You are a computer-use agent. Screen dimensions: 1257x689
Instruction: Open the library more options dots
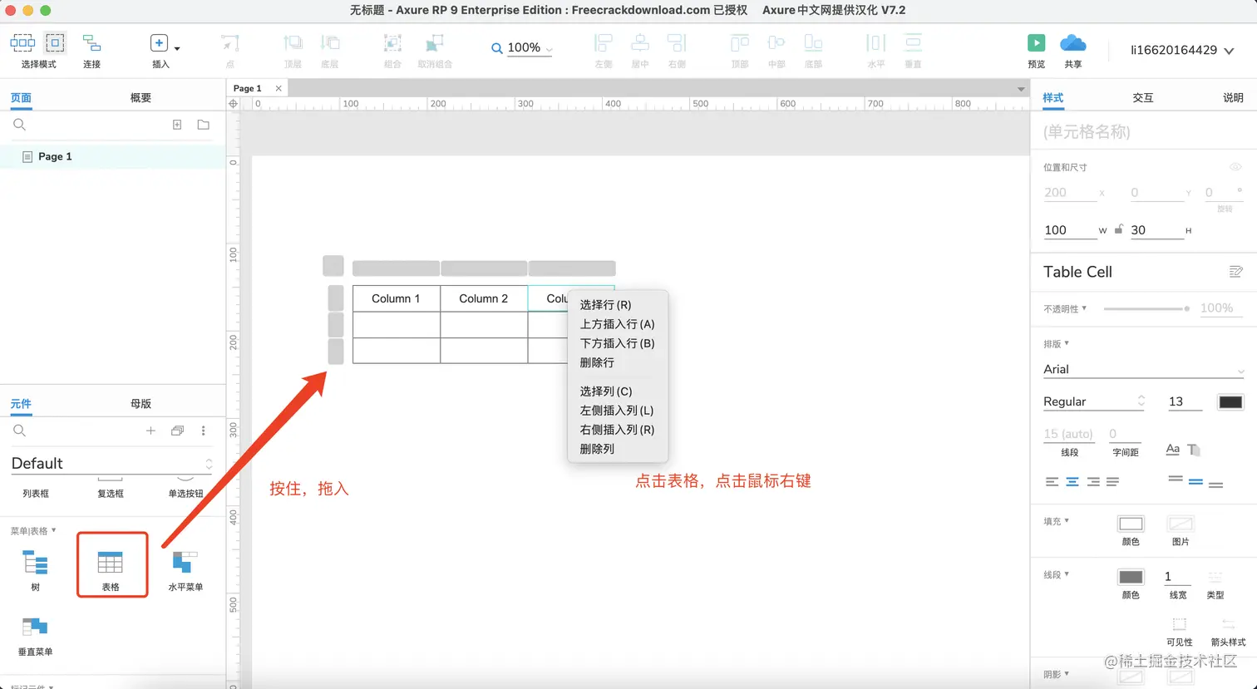[203, 431]
